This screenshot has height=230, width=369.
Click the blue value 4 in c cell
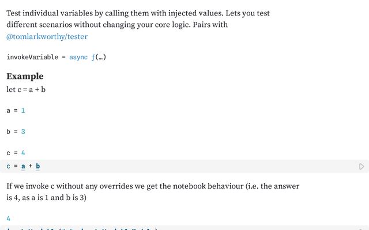[x=23, y=153]
